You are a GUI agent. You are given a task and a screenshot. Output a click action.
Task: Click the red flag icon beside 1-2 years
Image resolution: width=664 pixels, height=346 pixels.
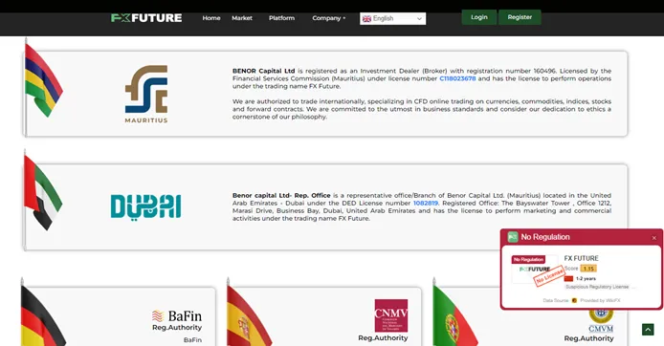click(568, 278)
